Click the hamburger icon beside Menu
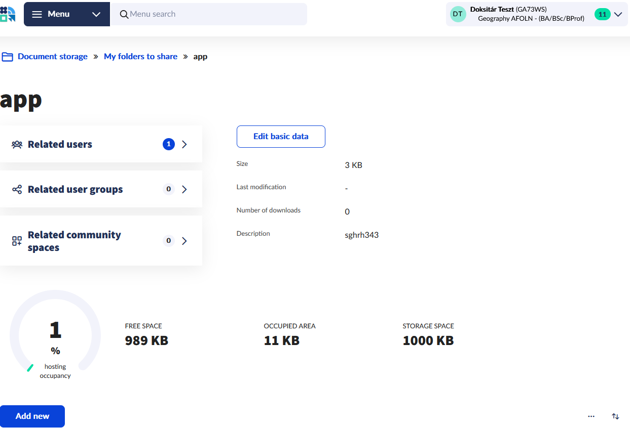Screen dimensions: 630x428 tap(37, 14)
